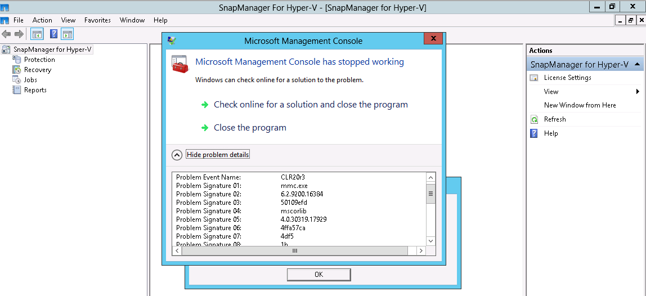Click the Jobs node icon in tree
Image resolution: width=646 pixels, height=296 pixels.
pos(17,80)
